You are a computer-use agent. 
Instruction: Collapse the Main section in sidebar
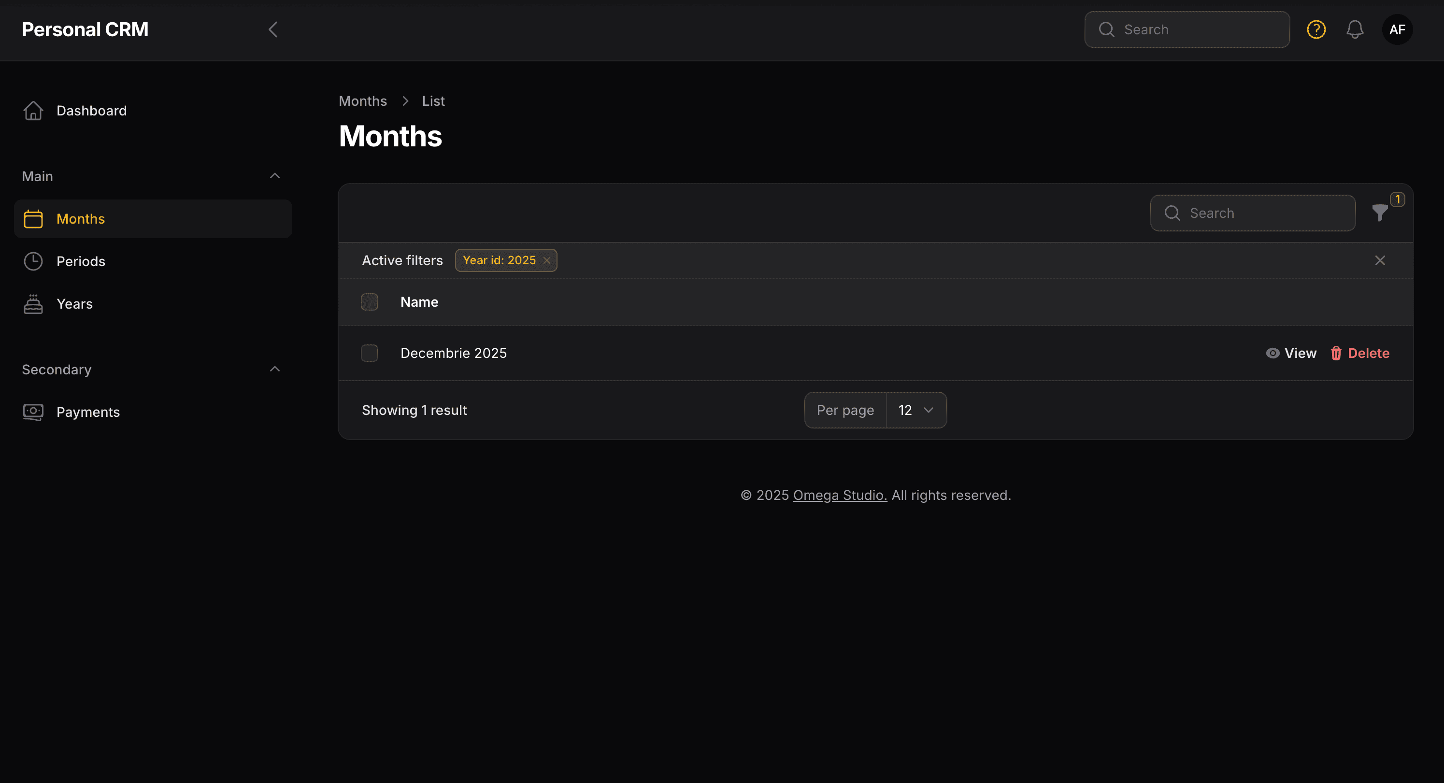tap(274, 175)
